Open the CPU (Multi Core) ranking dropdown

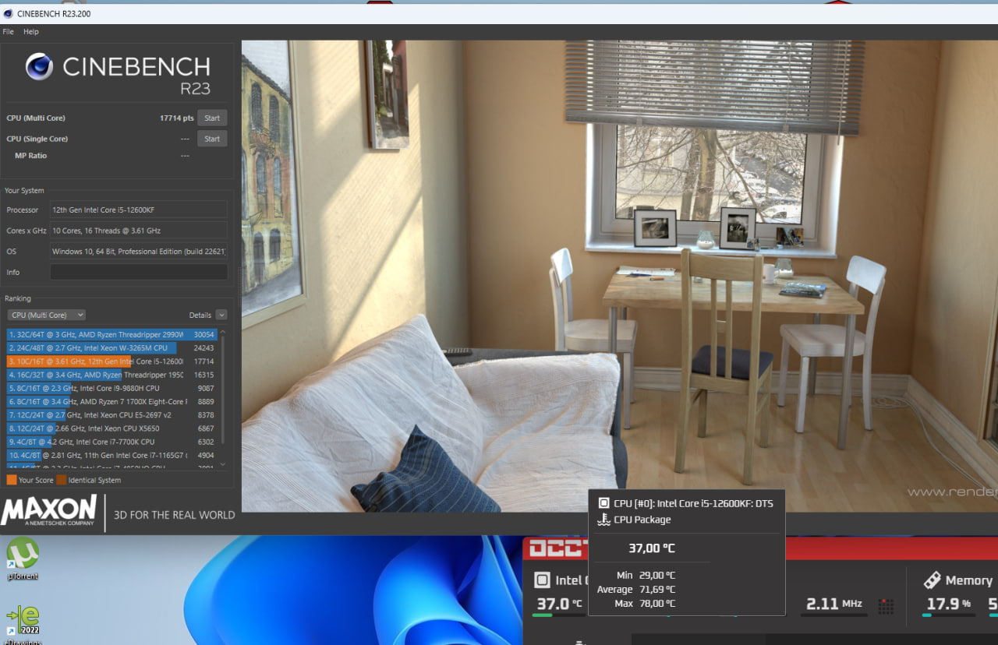pyautogui.click(x=47, y=315)
